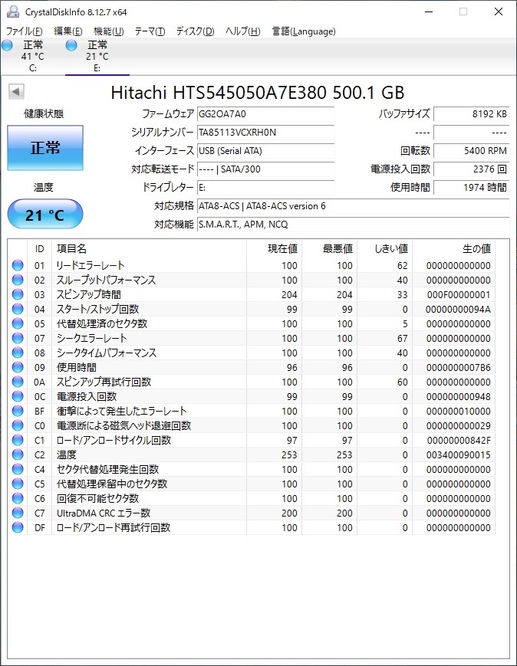Click status orb for 回復不可能セクタ数 row
The width and height of the screenshot is (517, 666).
point(18,498)
